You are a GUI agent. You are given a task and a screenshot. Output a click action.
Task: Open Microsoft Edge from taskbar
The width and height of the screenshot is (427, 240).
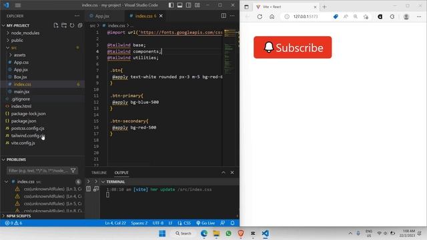pos(204,233)
